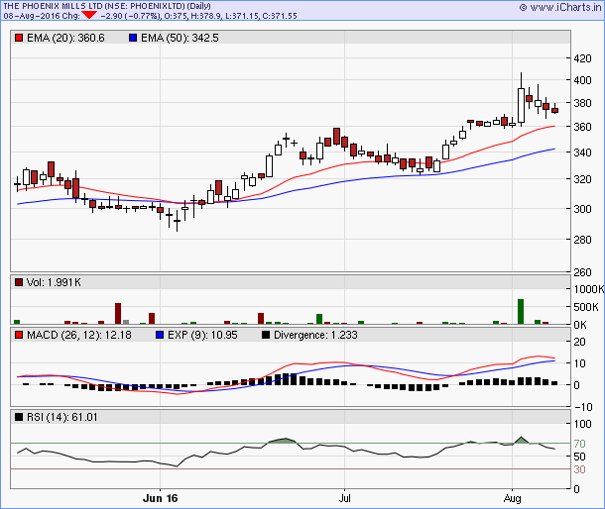Click the red EMA (20) legend swatch
The image size is (605, 509).
pyautogui.click(x=19, y=39)
